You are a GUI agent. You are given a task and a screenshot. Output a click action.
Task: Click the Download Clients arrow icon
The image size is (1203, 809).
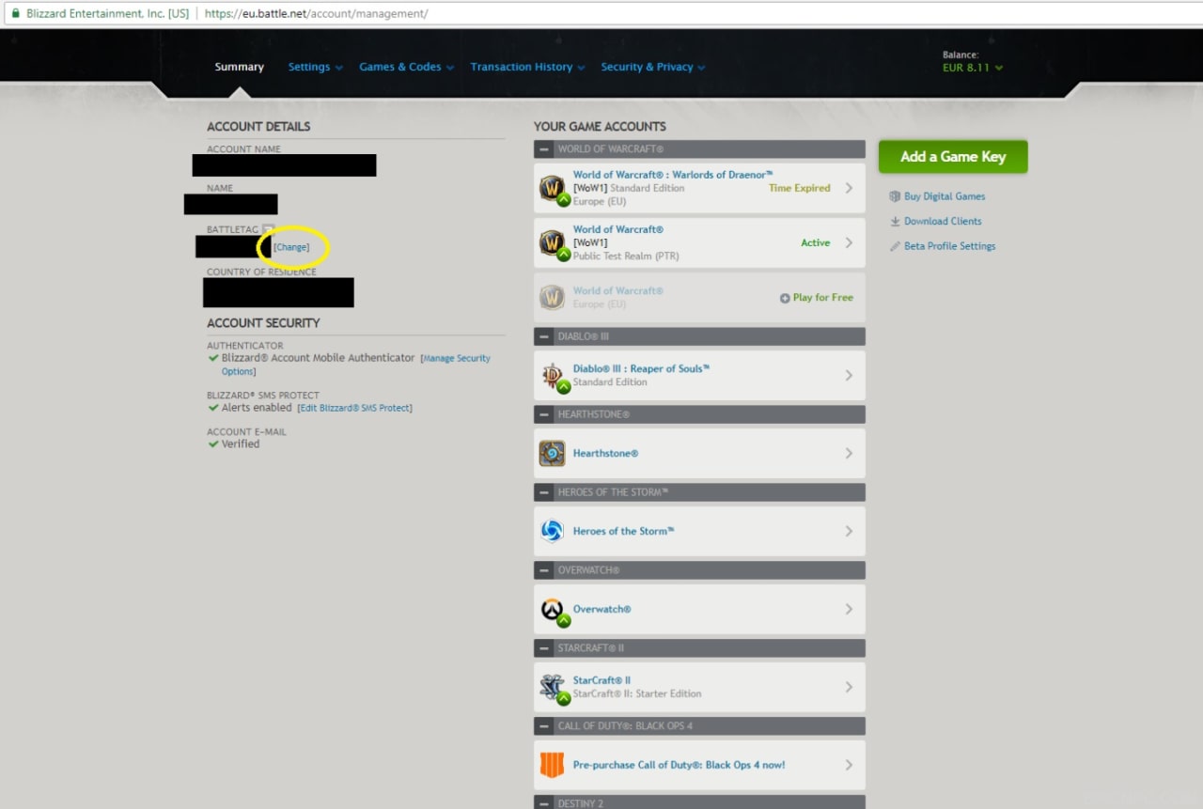pos(895,222)
